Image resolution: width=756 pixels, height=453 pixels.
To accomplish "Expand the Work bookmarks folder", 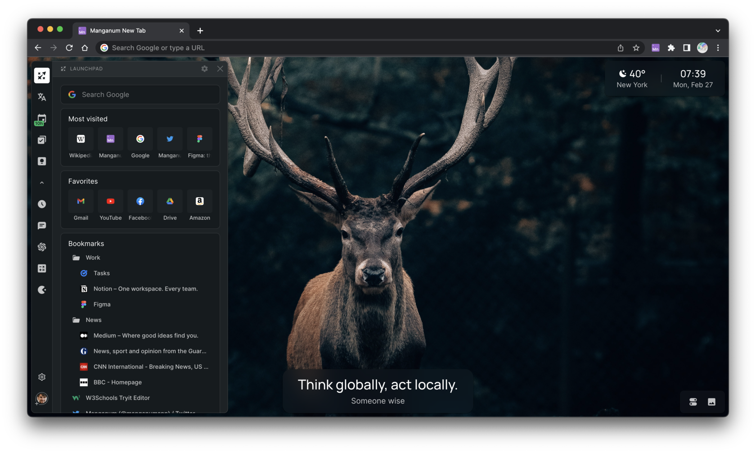I will pyautogui.click(x=93, y=257).
